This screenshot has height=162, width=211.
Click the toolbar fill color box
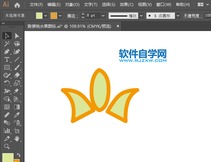coord(8,158)
